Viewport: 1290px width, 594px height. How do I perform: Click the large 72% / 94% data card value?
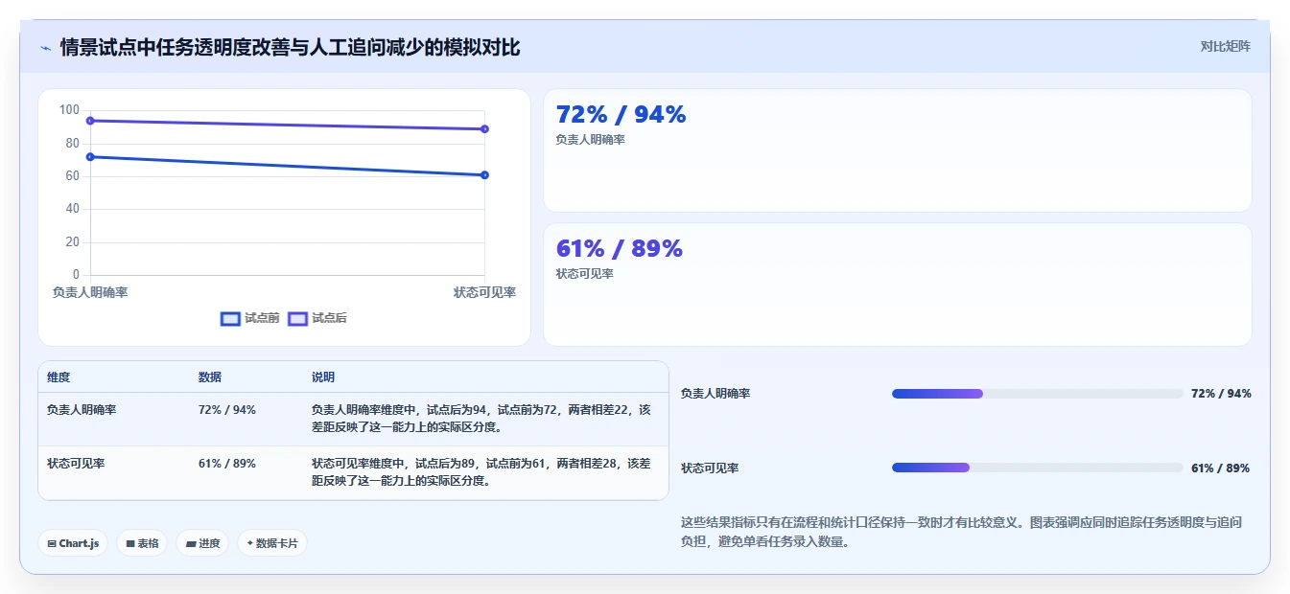tap(621, 115)
